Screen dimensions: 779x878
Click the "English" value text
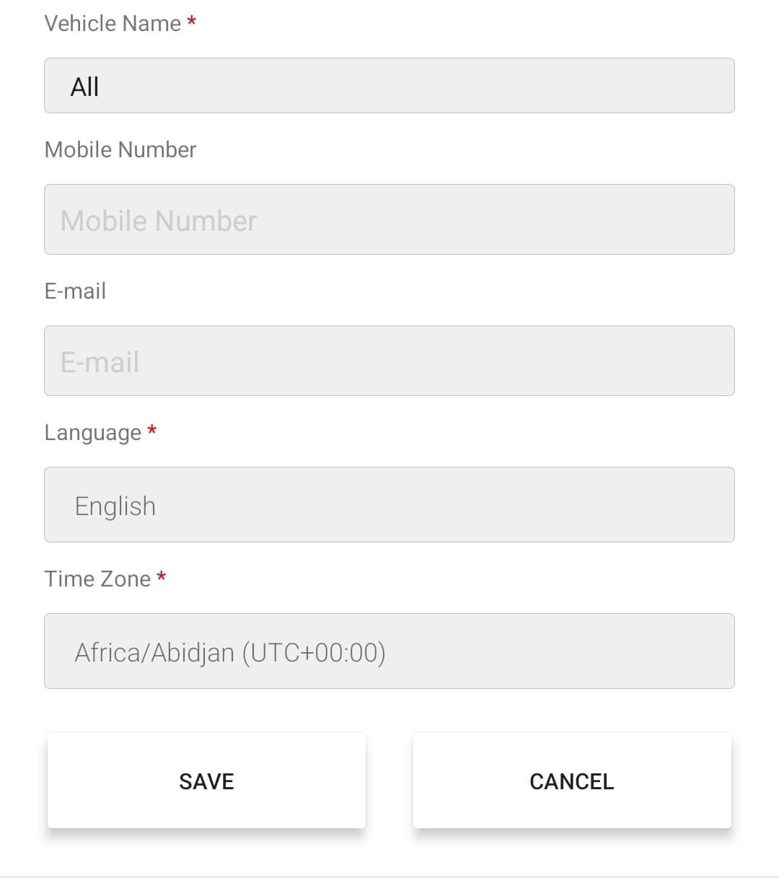pyautogui.click(x=115, y=506)
